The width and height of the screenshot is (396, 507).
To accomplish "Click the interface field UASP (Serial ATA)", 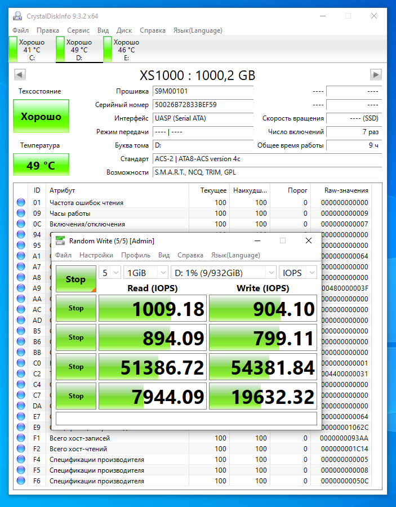I will coord(203,118).
